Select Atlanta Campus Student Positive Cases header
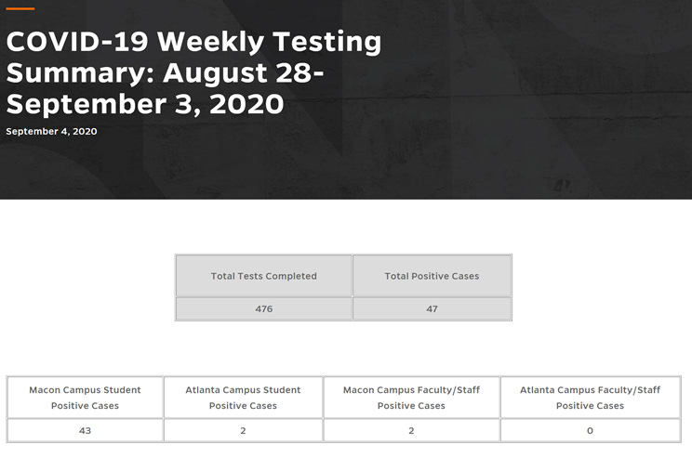Image resolution: width=692 pixels, height=458 pixels. [243, 398]
